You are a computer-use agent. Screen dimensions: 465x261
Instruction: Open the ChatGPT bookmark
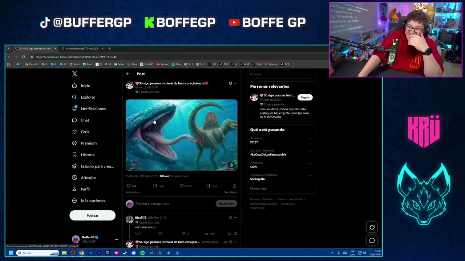click(x=147, y=64)
